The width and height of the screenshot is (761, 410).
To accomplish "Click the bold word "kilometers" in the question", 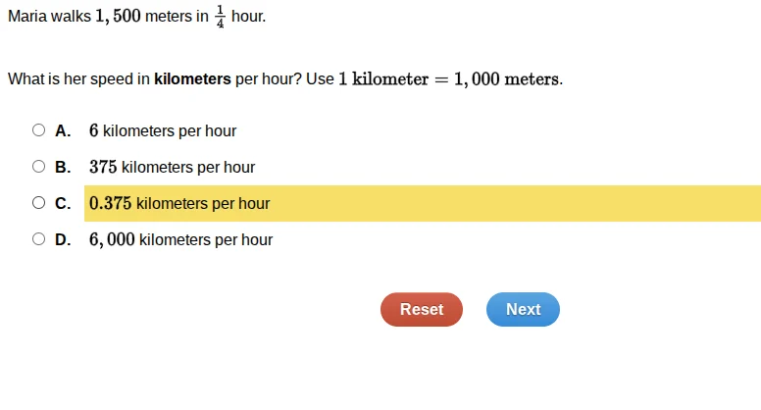I will coord(192,78).
